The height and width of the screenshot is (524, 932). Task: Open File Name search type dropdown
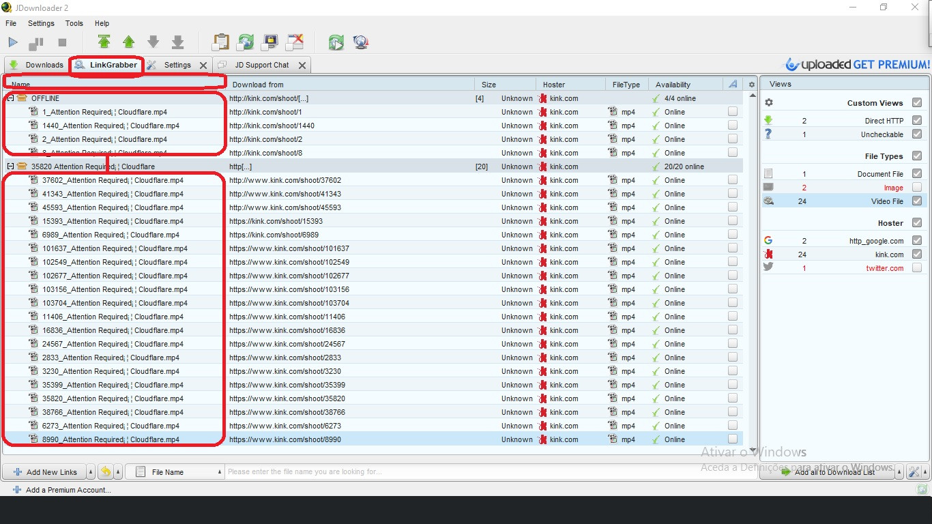point(220,472)
